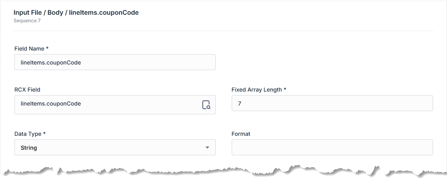
Task: Click the Field Name label
Action: [x=29, y=49]
